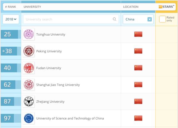Open the Peking University logo
Viewport: 178px width, 128px height.
tap(29, 51)
